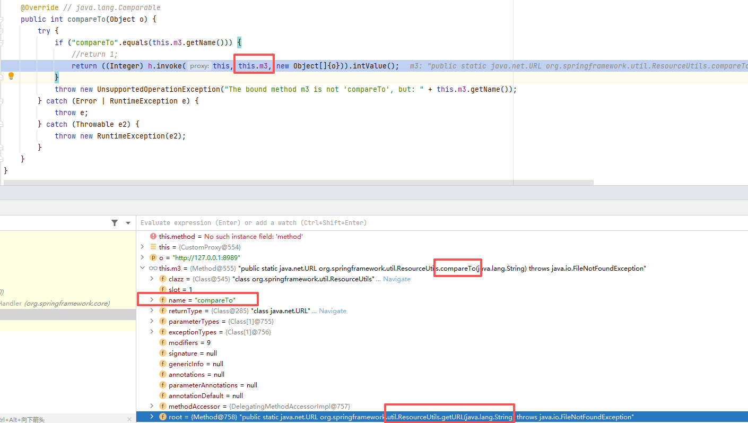Viewport: 748px width, 423px height.
Task: Click the parameter icon beside variable o
Action: [153, 257]
